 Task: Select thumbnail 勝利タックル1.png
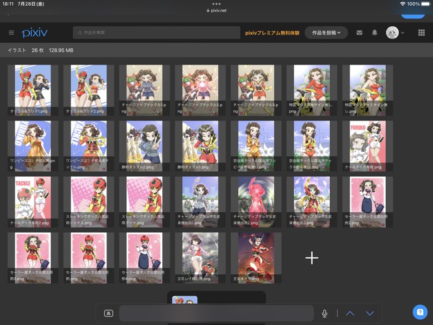pos(200,146)
